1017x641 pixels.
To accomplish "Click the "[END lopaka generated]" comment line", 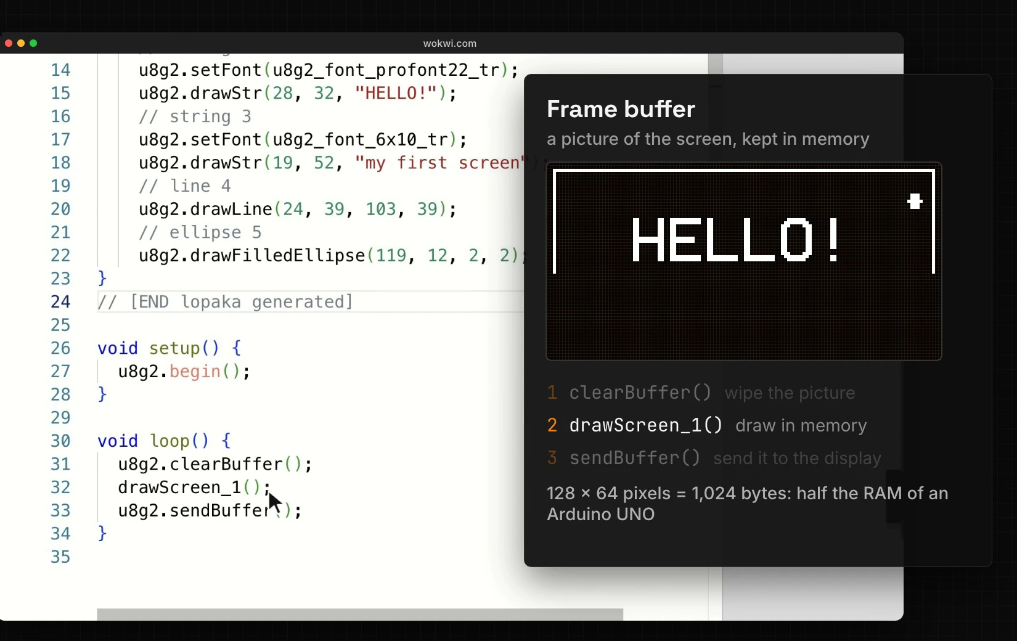I will point(226,302).
